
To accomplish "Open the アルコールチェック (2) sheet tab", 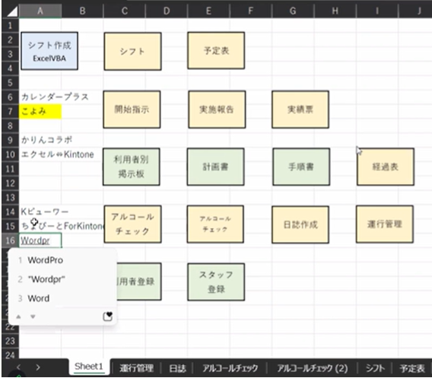I will (313, 368).
